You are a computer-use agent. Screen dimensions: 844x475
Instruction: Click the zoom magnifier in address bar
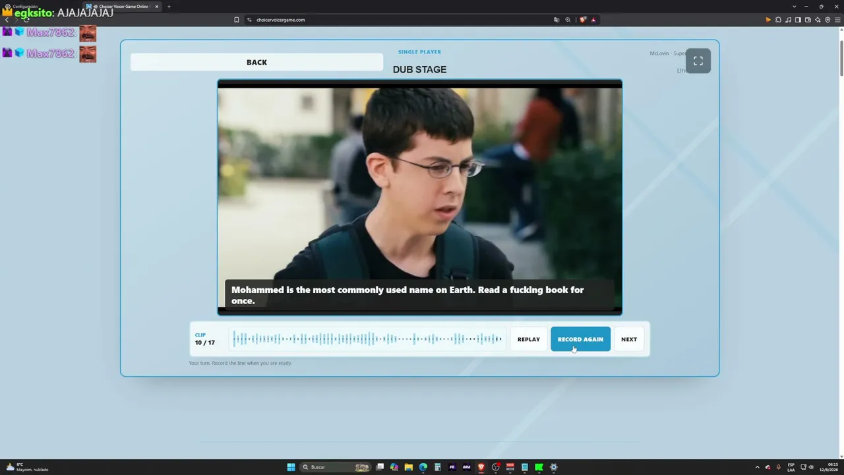[568, 20]
